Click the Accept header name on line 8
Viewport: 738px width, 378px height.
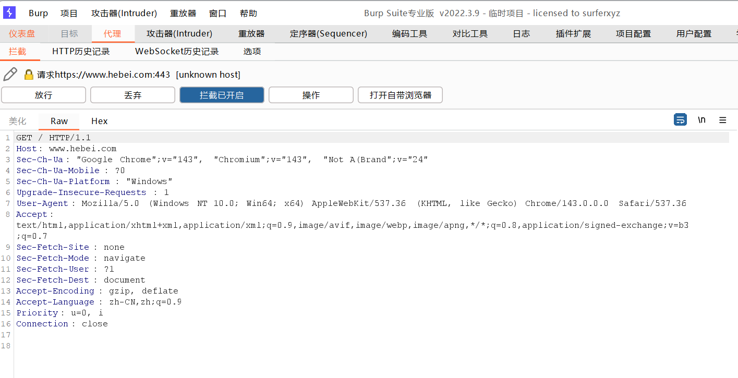click(32, 214)
